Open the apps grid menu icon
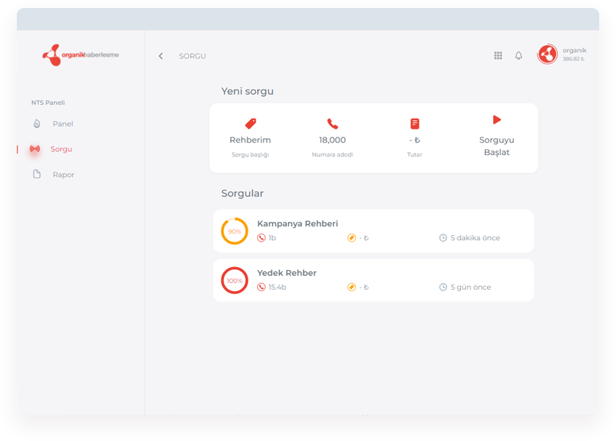 tap(498, 55)
